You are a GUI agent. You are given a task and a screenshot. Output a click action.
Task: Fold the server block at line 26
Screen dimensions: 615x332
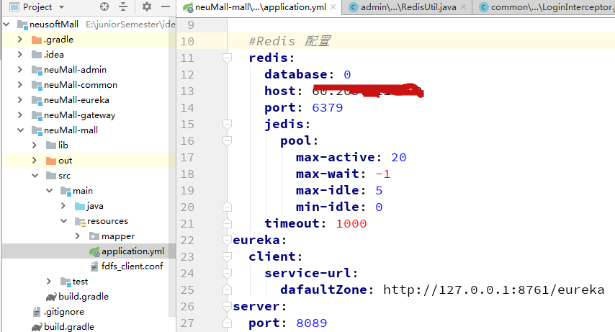pyautogui.click(x=227, y=306)
